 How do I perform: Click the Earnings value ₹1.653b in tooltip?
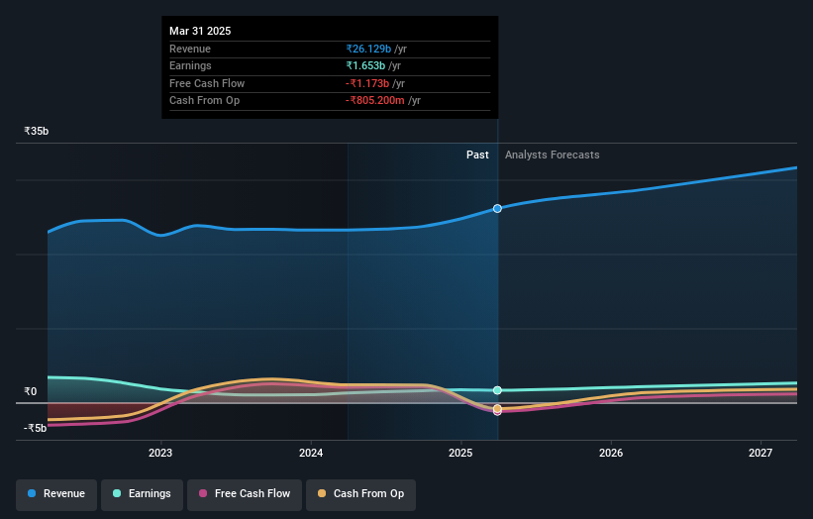(365, 65)
